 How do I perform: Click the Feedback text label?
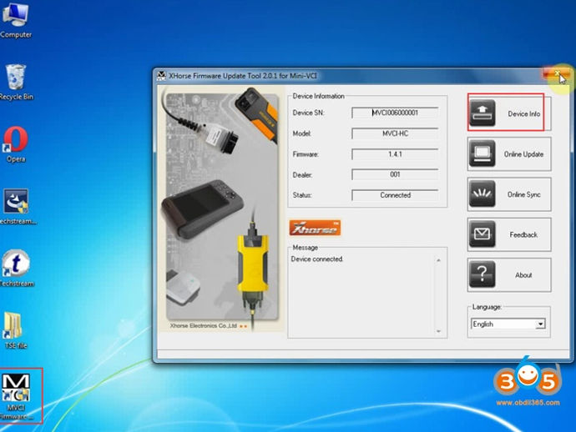[x=523, y=235]
